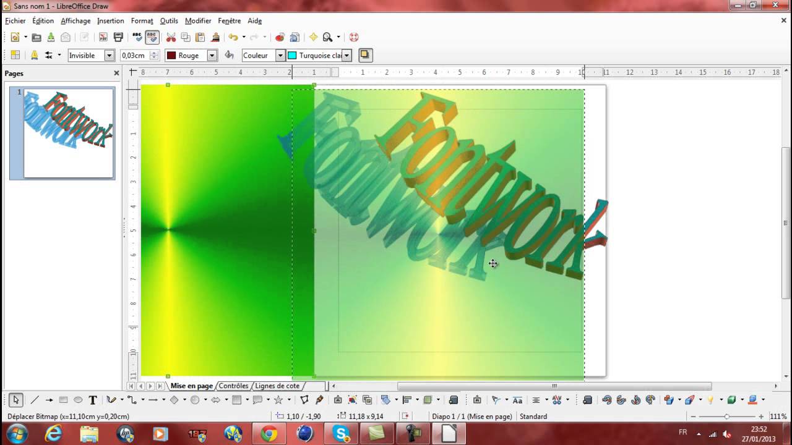Choose the Connector tool
The image size is (792, 445).
pos(131,400)
